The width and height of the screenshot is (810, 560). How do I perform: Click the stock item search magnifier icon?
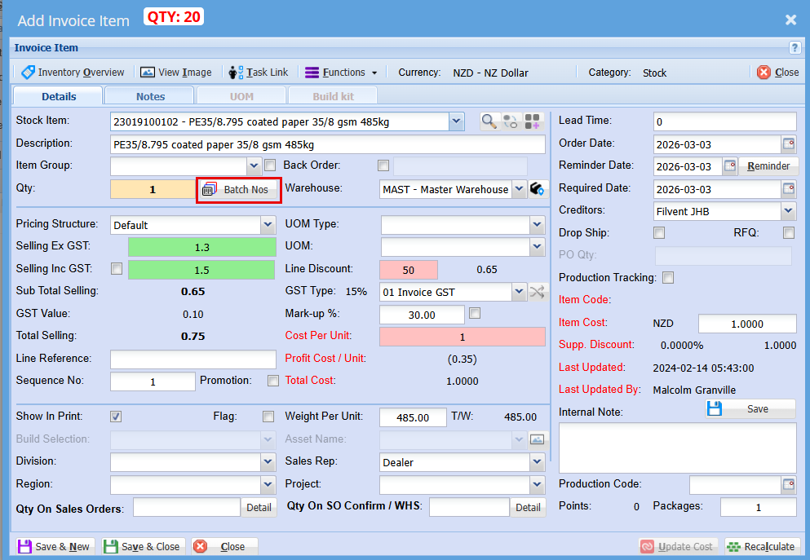point(489,121)
